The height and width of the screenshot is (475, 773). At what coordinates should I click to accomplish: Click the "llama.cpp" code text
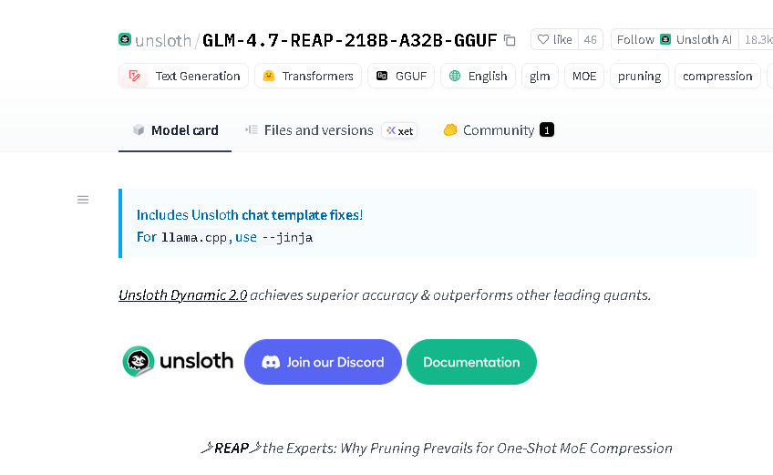point(194,238)
